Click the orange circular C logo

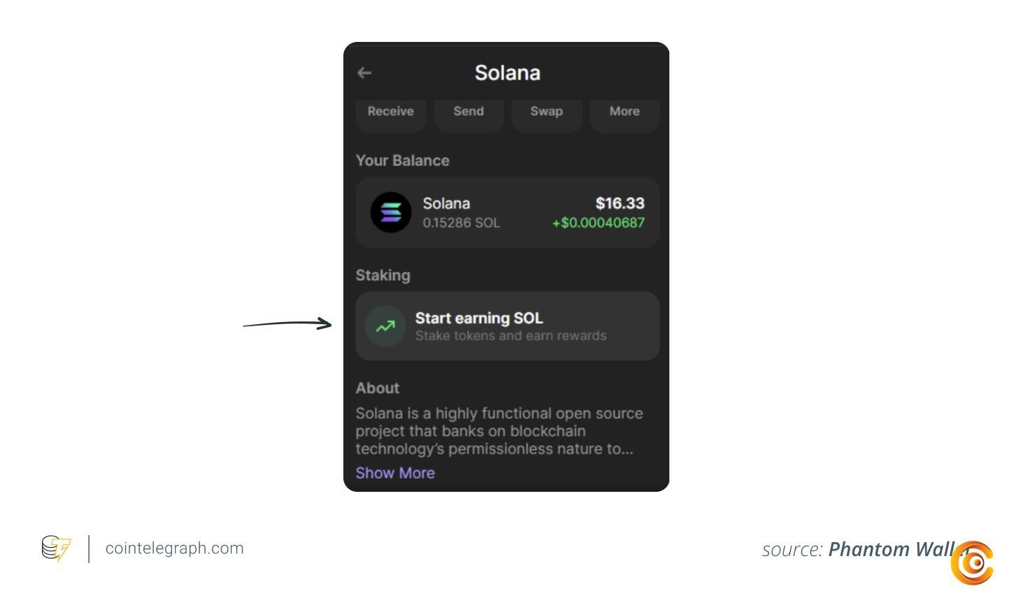click(972, 562)
